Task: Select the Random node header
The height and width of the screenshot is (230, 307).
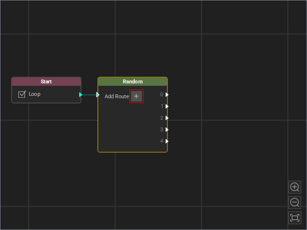Action: click(x=132, y=81)
